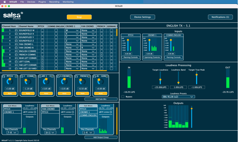Screen dimensions: 238x142
Task: Click the yellow Stop button
Action: [x=79, y=17]
